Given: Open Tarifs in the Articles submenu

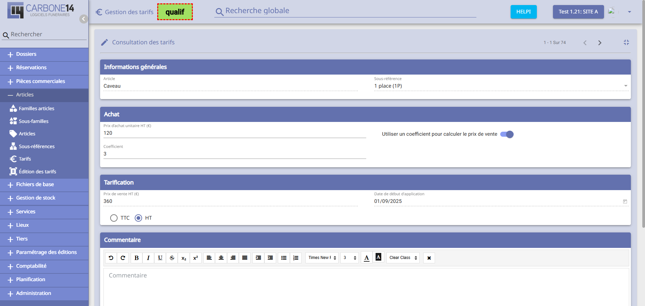Looking at the screenshot, I should (x=25, y=159).
